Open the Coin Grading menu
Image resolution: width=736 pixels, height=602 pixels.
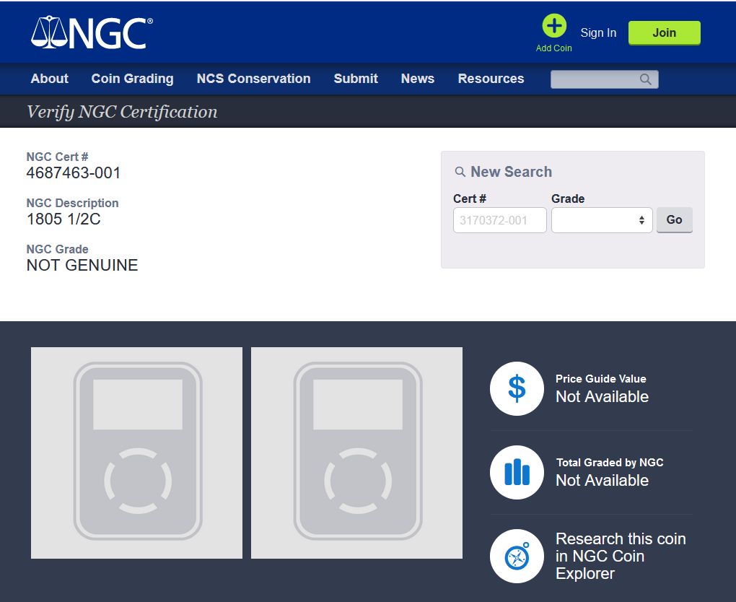132,79
